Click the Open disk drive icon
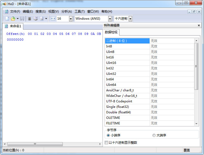 click(36, 19)
